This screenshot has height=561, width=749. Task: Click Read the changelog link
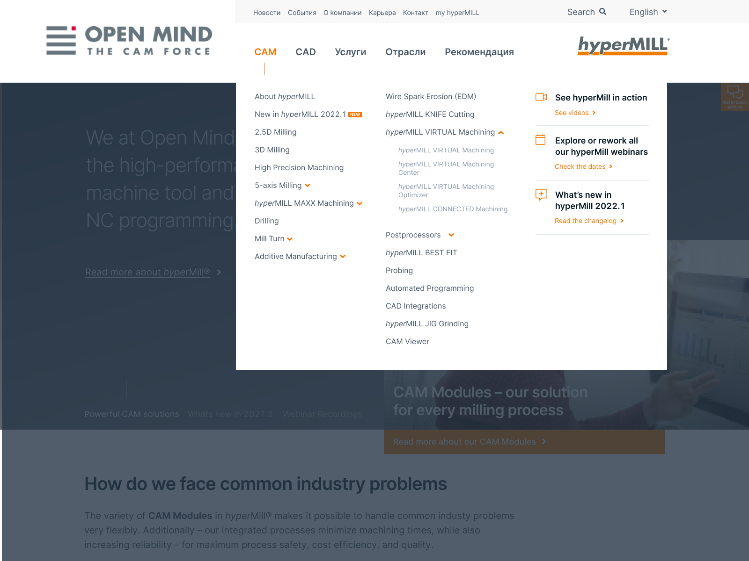click(x=589, y=221)
